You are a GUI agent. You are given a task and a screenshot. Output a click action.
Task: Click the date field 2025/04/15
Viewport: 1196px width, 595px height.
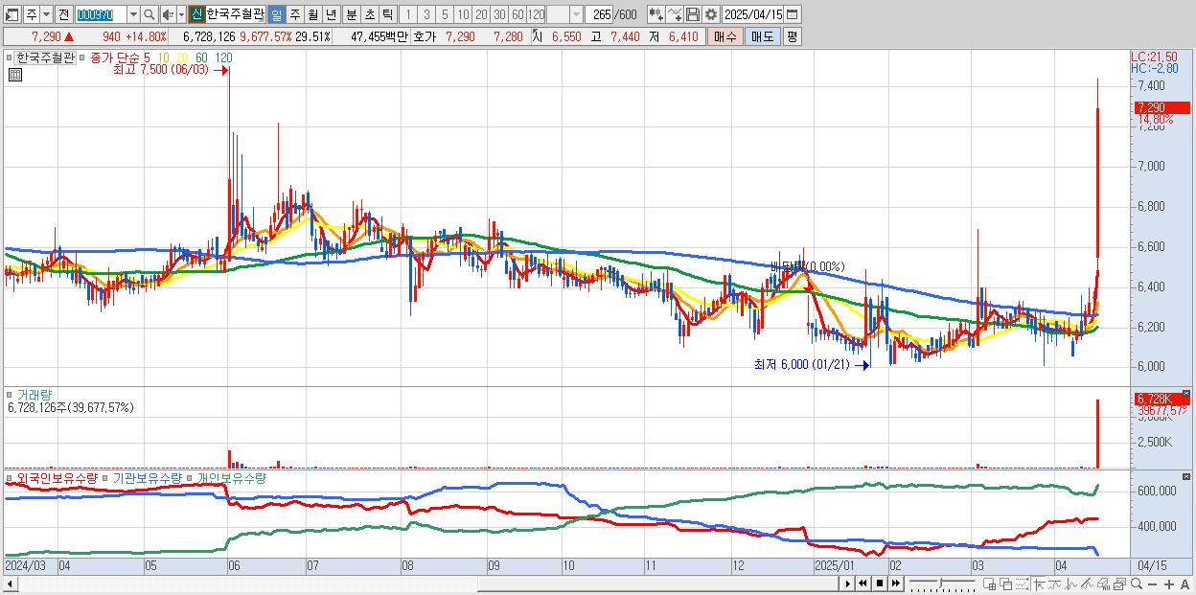coord(753,14)
